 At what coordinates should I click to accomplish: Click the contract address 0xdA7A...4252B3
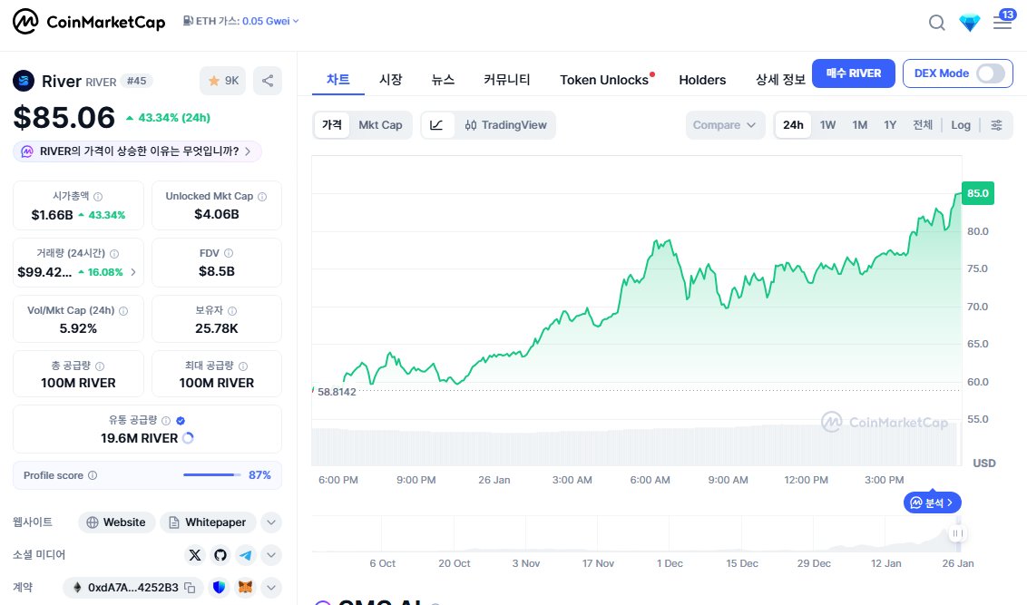[133, 588]
